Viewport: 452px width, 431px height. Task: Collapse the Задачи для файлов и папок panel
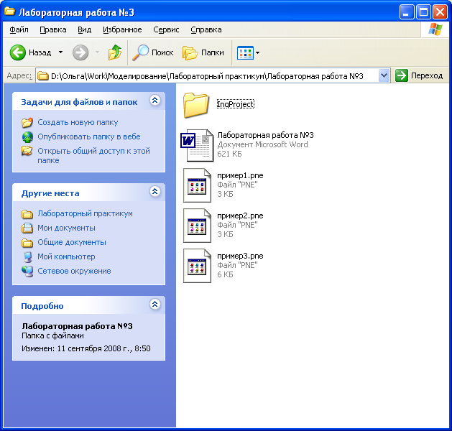[x=154, y=101]
